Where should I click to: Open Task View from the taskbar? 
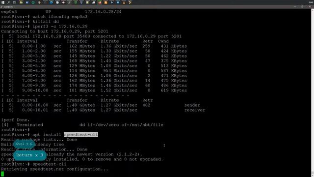pos(15,2)
